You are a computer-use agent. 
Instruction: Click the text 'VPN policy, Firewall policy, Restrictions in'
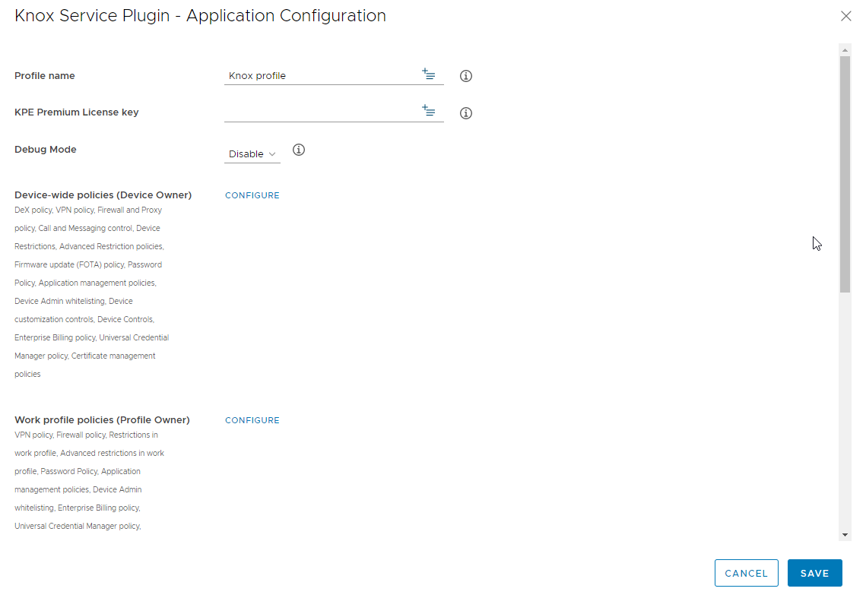click(86, 435)
